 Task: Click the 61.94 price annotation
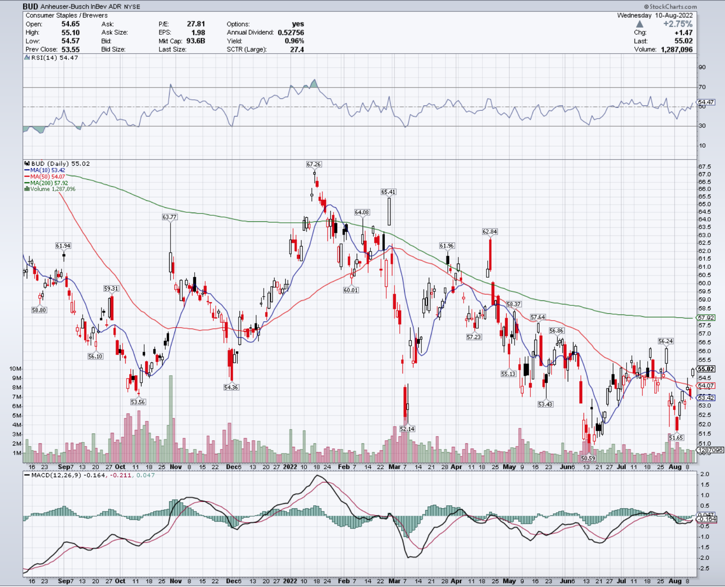63,246
